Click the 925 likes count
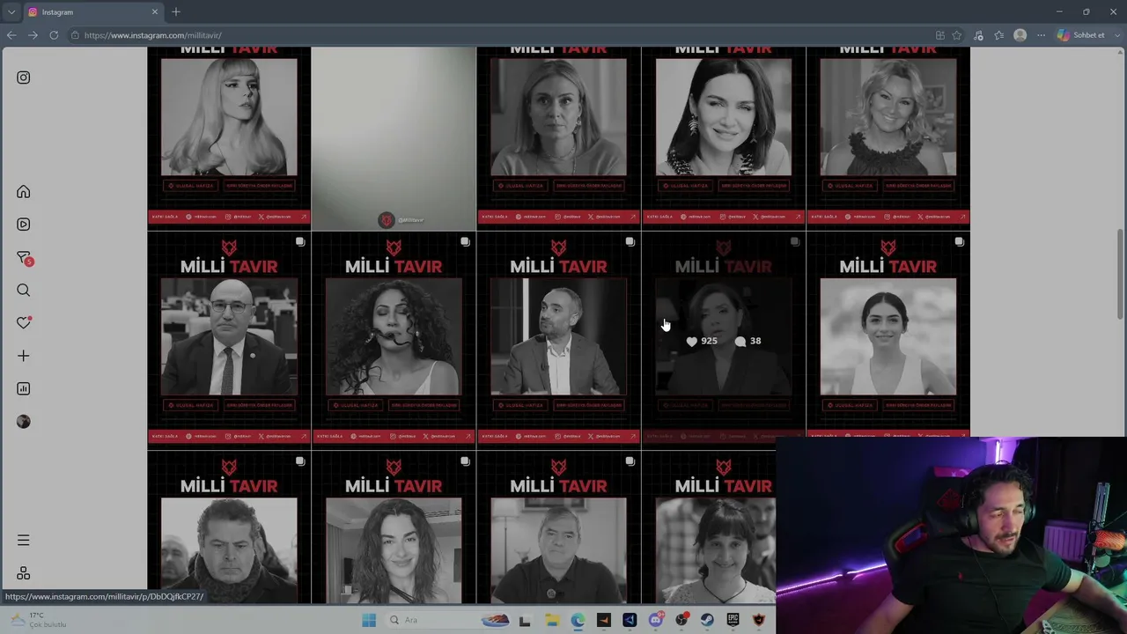Viewport: 1127px width, 634px height. (x=702, y=341)
